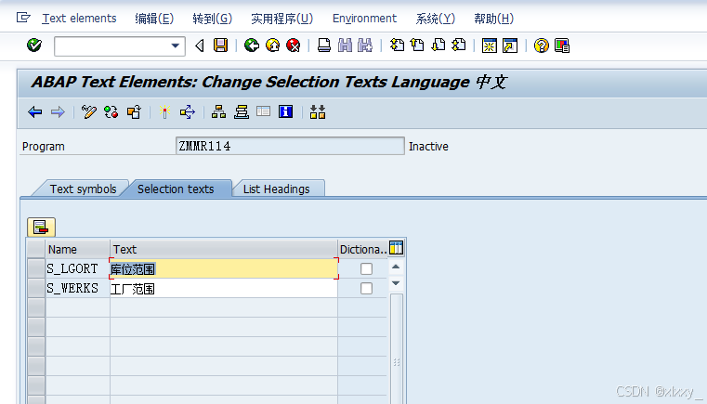Screen dimensions: 707x404
Task: Go to Previous Page icon
Action: click(x=417, y=46)
